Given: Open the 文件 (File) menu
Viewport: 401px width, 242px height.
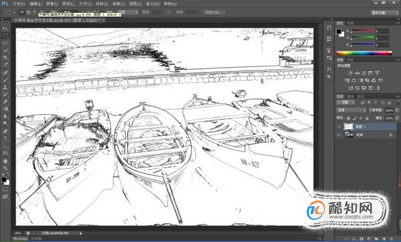Looking at the screenshot, I should pyautogui.click(x=19, y=4).
